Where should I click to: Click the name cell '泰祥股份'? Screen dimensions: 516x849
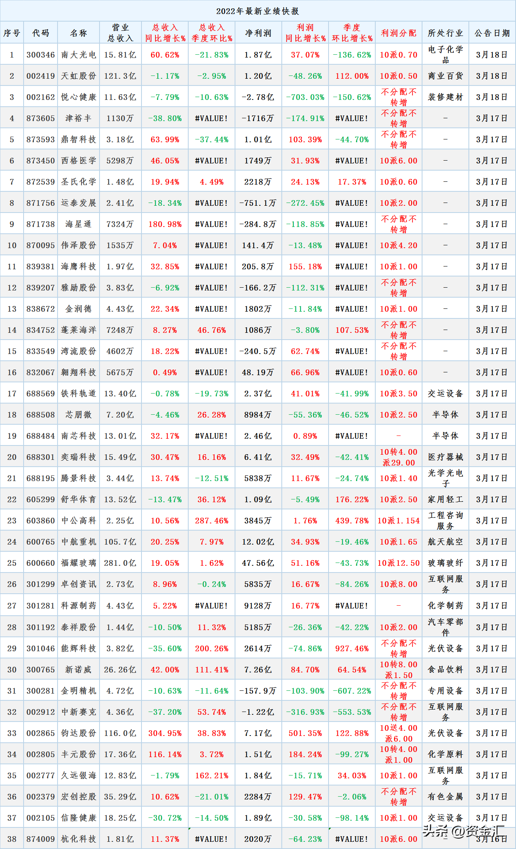[79, 627]
